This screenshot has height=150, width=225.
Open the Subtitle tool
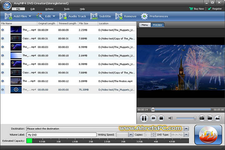101,16
